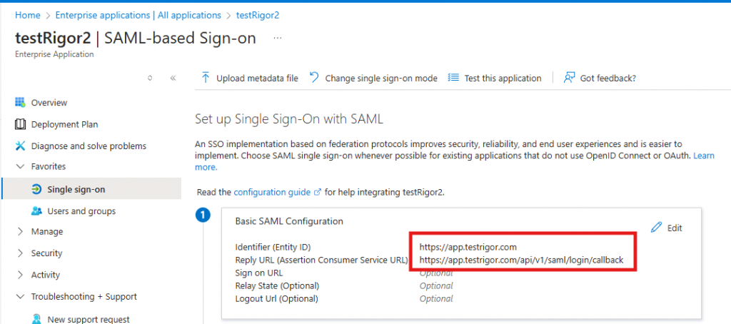
Task: Click the New support request icon
Action: pos(36,319)
